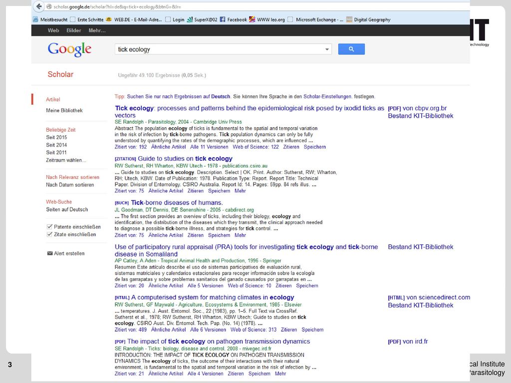The height and width of the screenshot is (383, 511).
Task: Click Zitiert von: 20 link
Action: [129, 286]
